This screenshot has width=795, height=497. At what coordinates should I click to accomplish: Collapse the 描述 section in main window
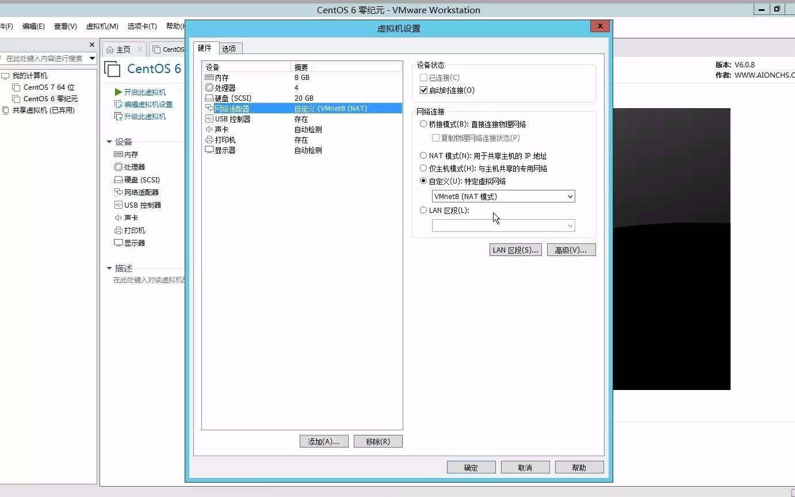(109, 269)
